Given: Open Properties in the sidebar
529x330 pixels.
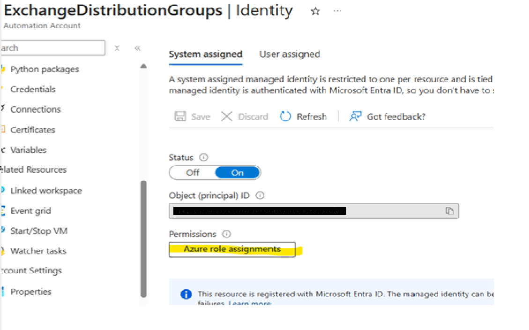Looking at the screenshot, I should [31, 292].
